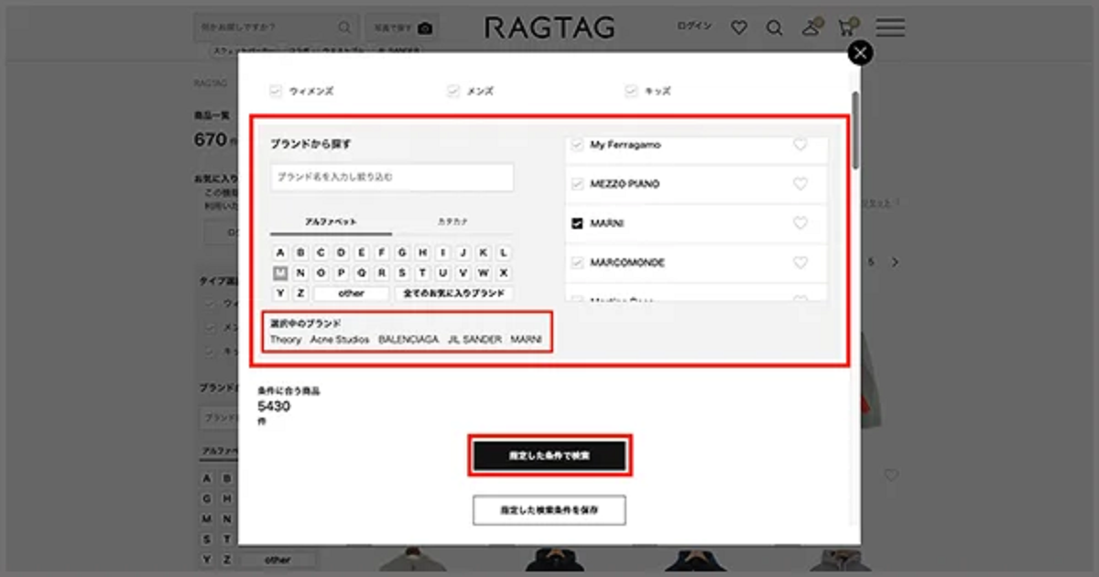This screenshot has height=577, width=1099.
Task: Filter brands by letter X in modal
Action: coord(505,273)
